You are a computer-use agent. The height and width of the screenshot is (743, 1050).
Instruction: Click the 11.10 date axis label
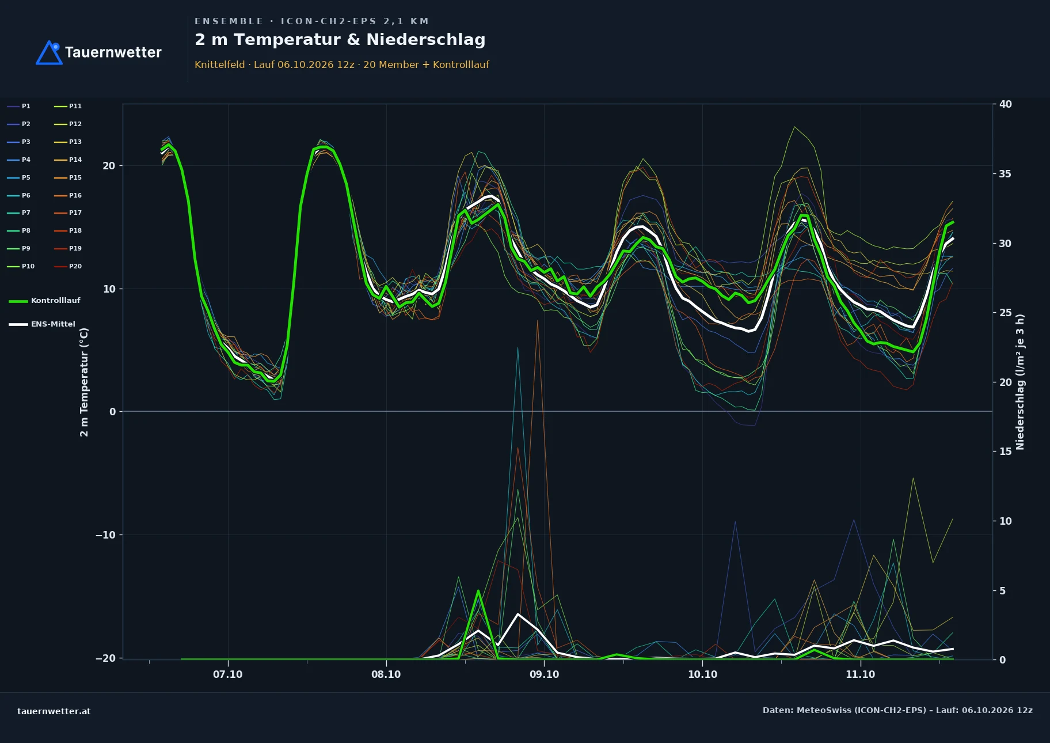861,674
